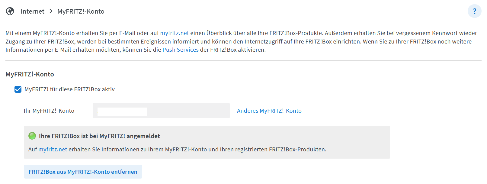Image resolution: width=487 pixels, height=184 pixels.
Task: Click the 'Ihr MyFRITZ!-Konto' field label
Action: pyautogui.click(x=49, y=111)
